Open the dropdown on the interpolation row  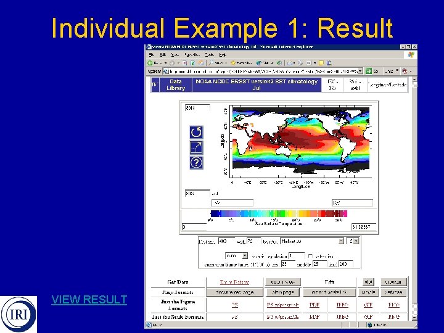236,256
